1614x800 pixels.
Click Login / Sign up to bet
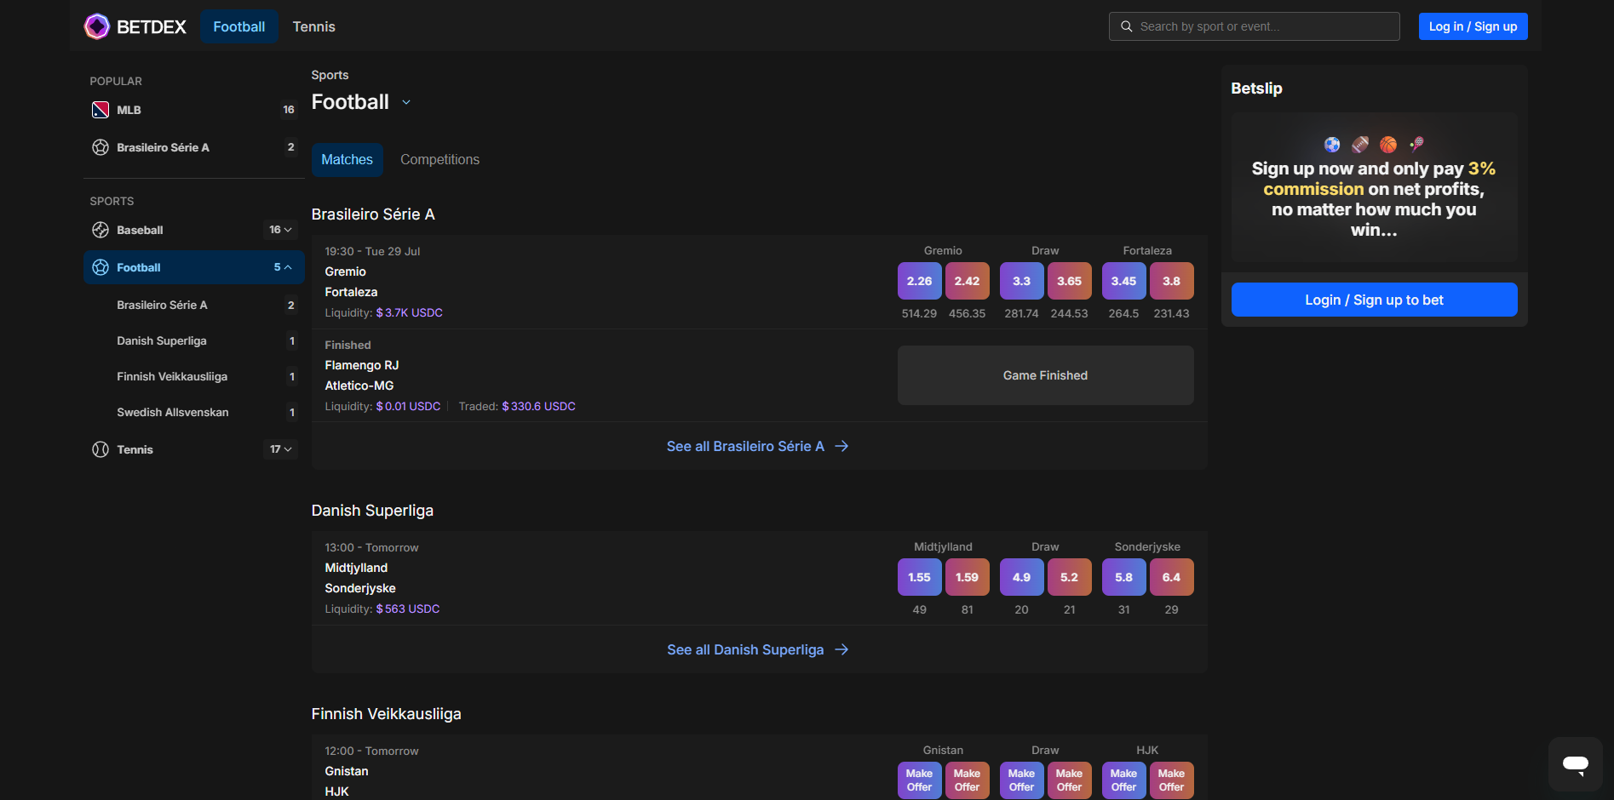click(1374, 300)
